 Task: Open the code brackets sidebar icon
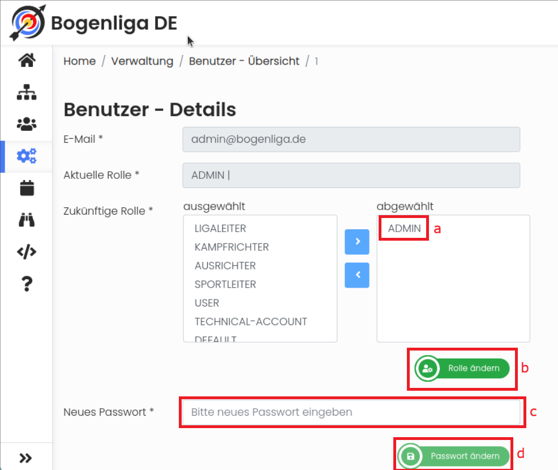tap(27, 252)
